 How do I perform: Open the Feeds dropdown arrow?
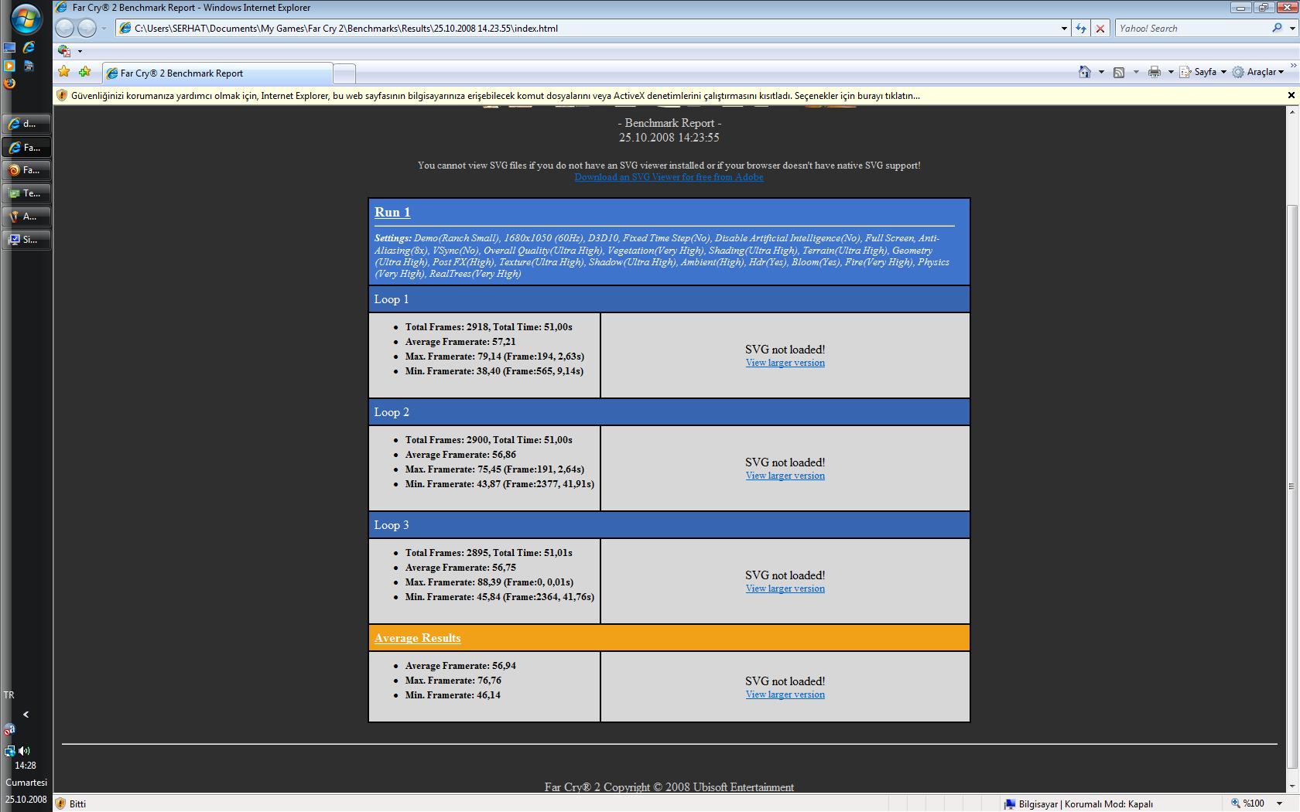(1135, 72)
